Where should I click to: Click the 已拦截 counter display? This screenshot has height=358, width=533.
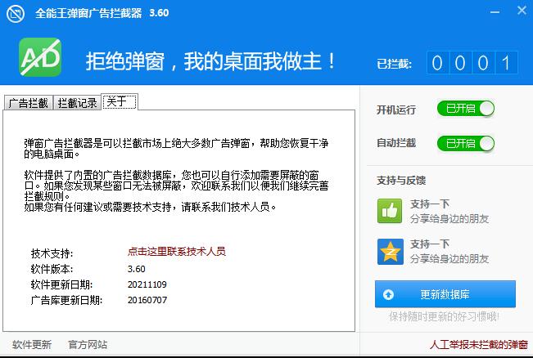474,63
